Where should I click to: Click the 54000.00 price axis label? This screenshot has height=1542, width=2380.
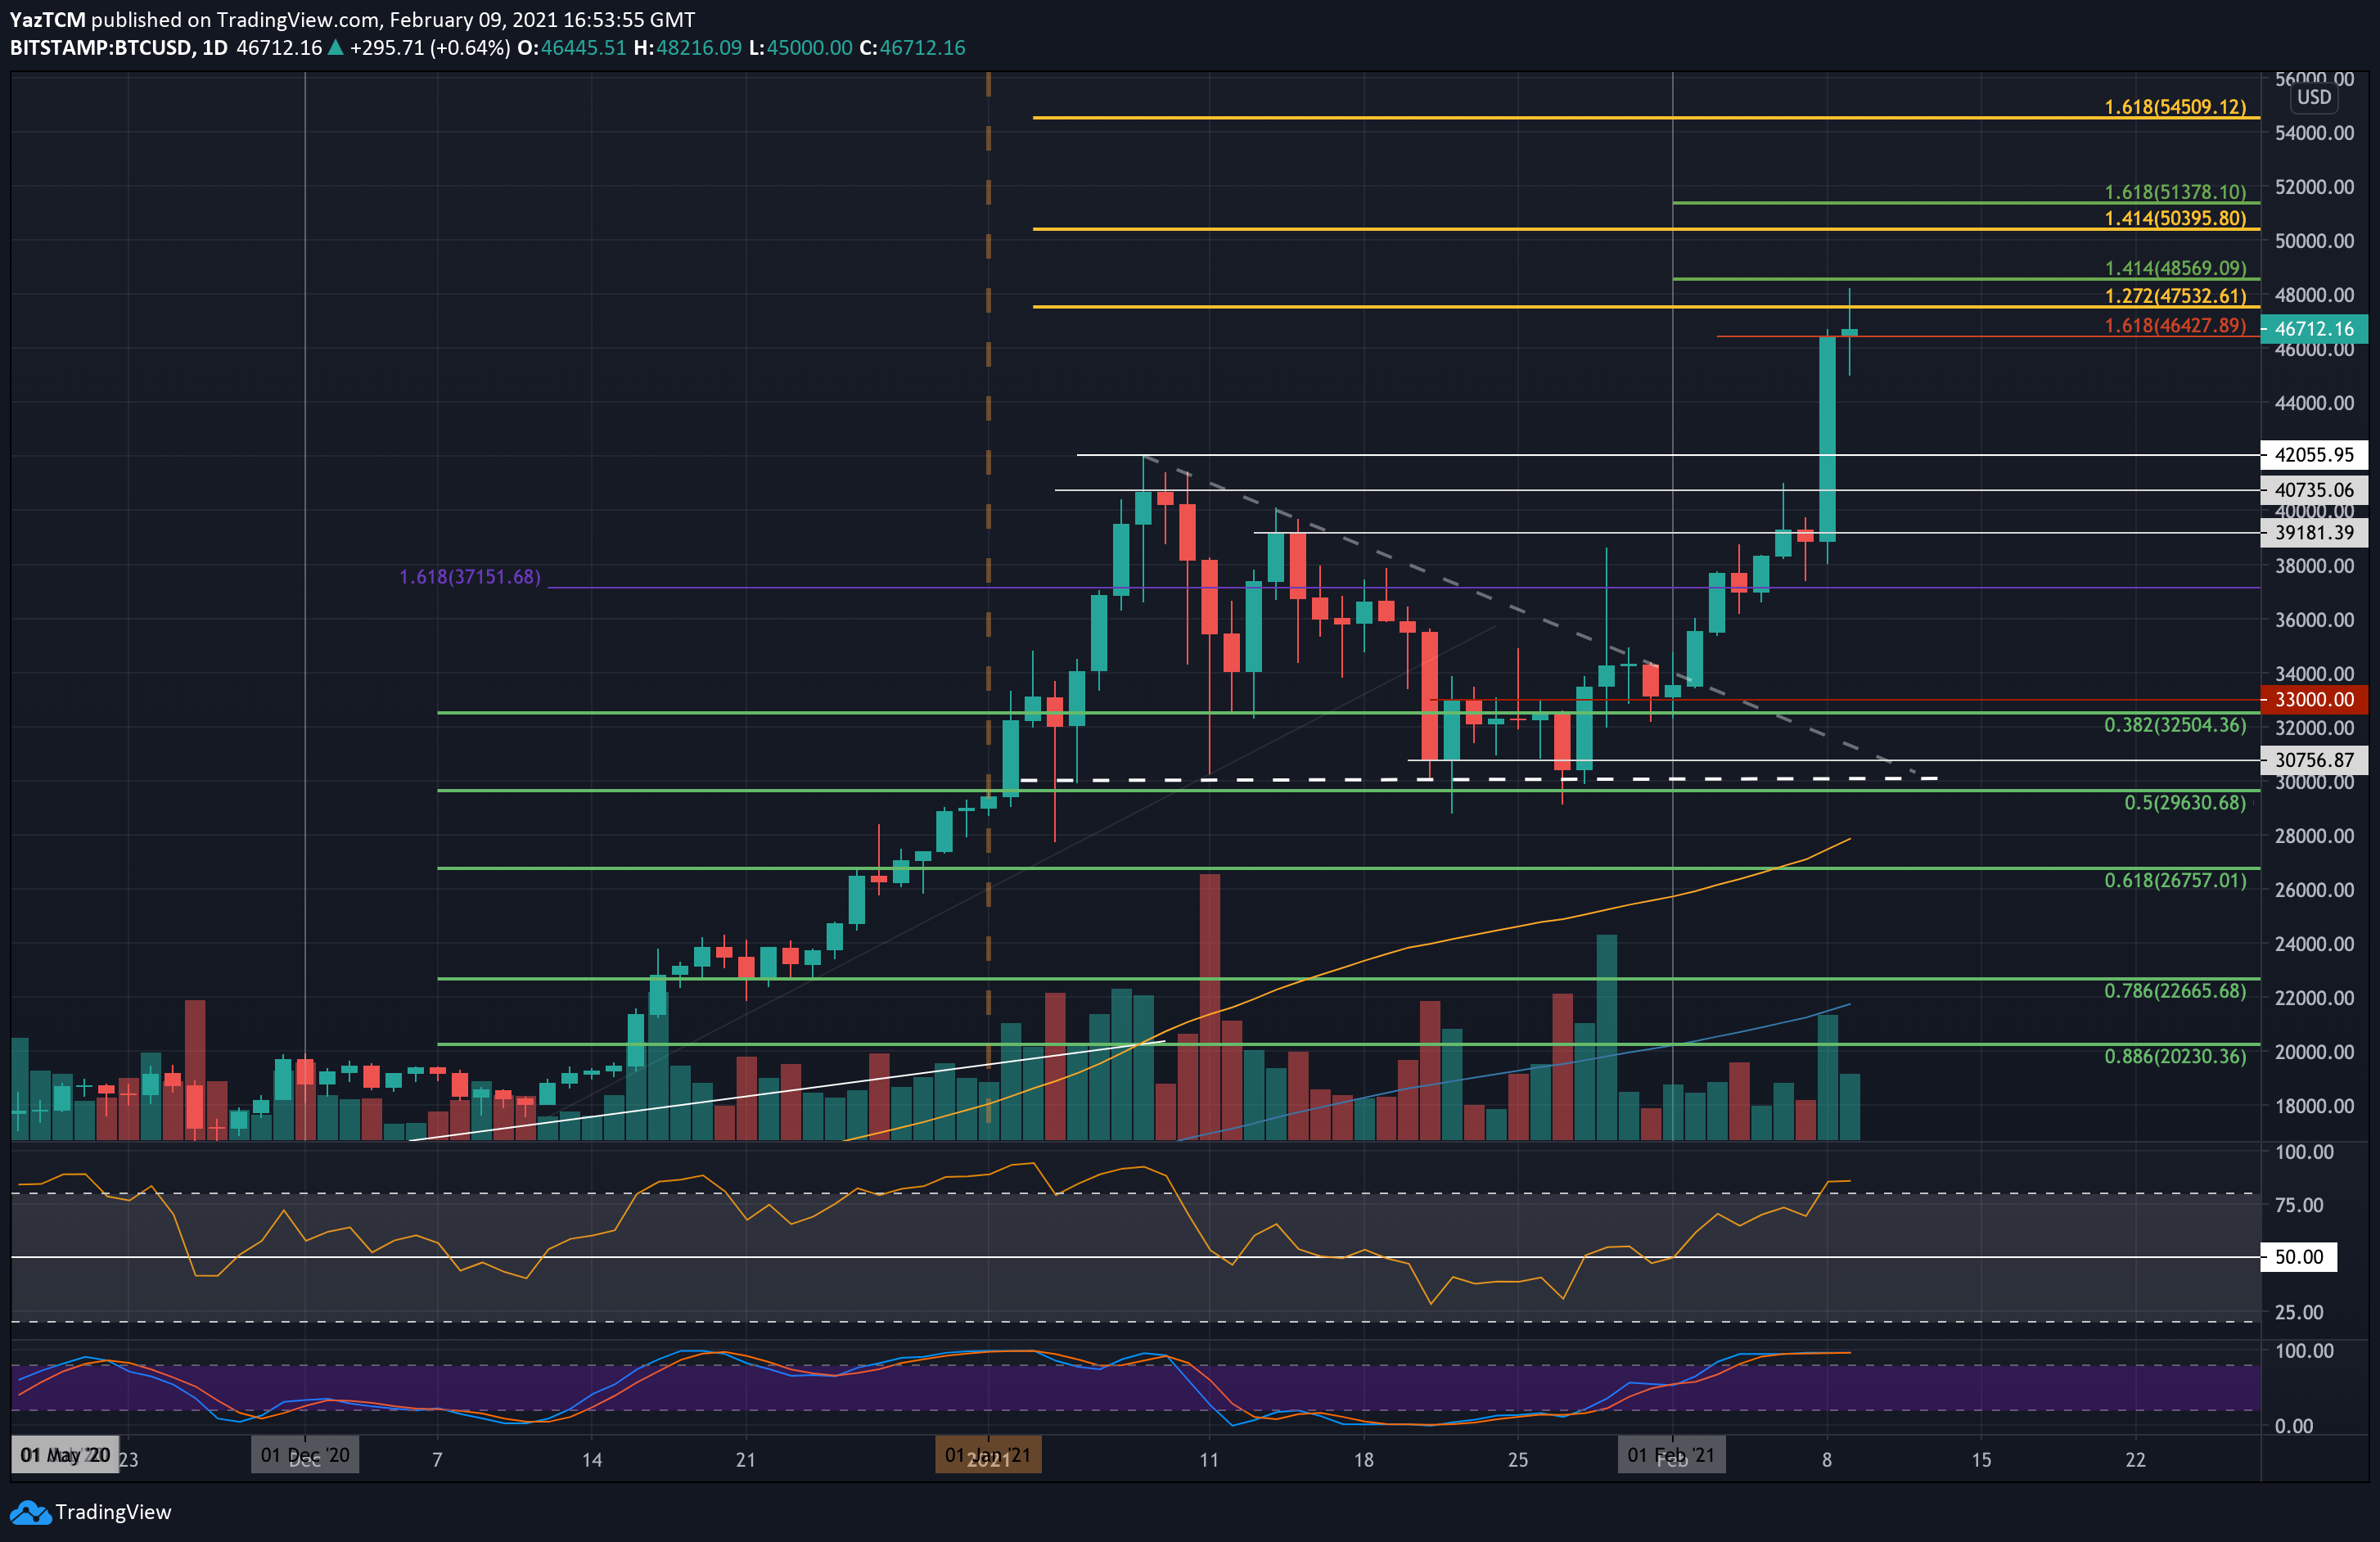[2314, 132]
